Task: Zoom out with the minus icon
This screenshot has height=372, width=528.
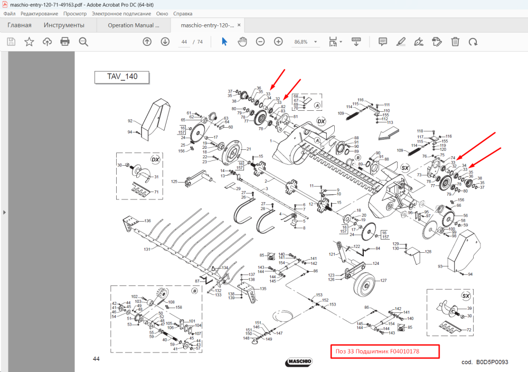Action: pyautogui.click(x=260, y=42)
